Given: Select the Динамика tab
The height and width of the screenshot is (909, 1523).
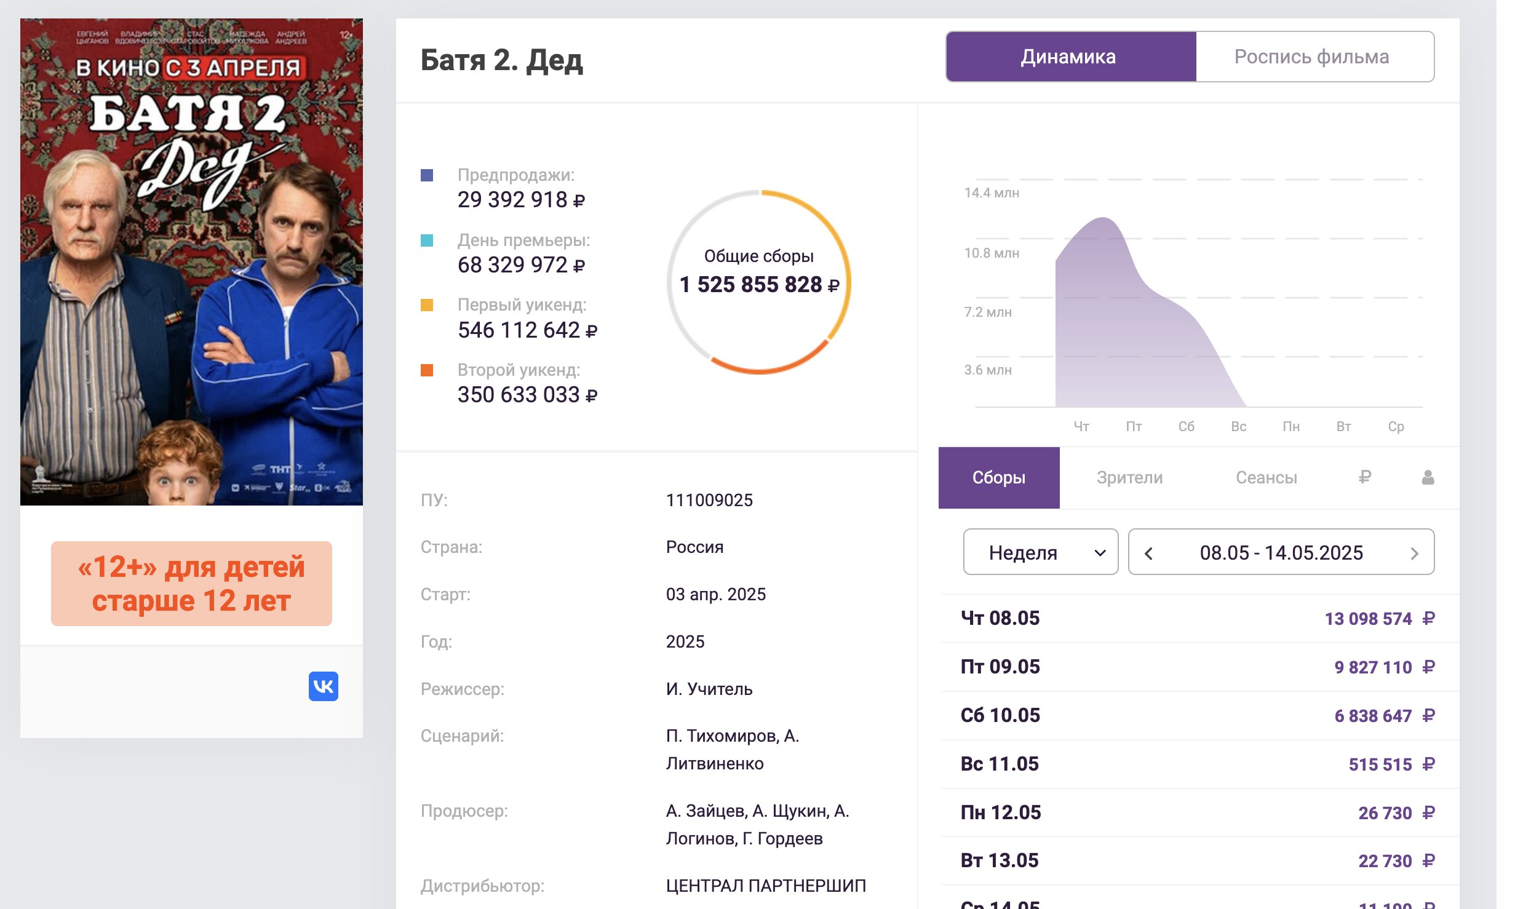Looking at the screenshot, I should pyautogui.click(x=1071, y=57).
